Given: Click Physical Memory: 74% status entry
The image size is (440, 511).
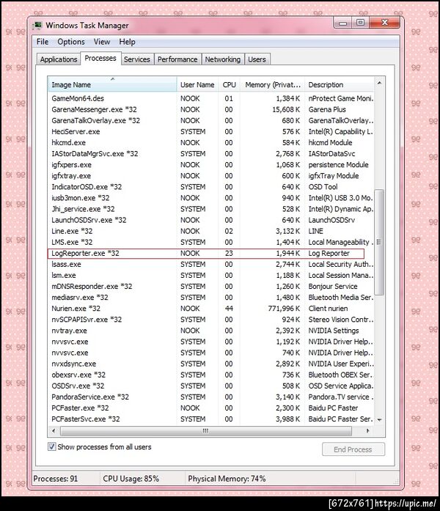Looking at the screenshot, I should click(227, 479).
